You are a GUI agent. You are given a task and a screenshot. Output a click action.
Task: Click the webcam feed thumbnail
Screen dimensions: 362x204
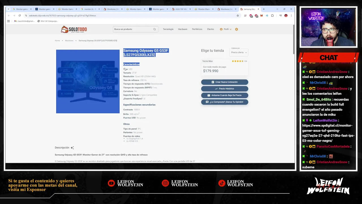coord(328,27)
